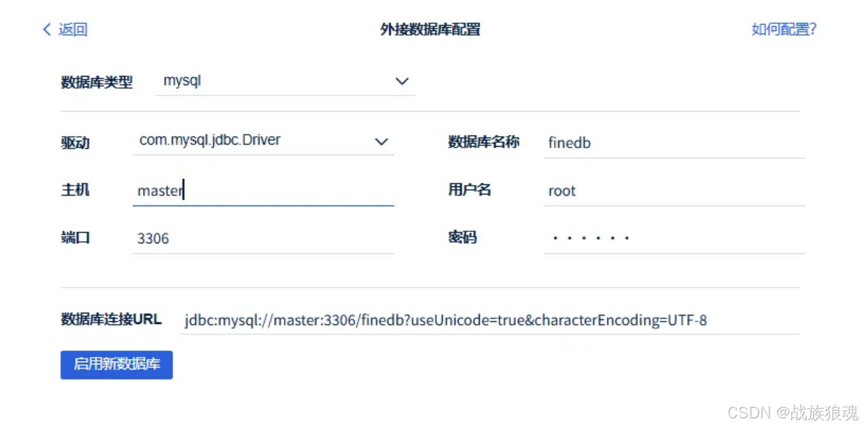Click the 数据库类型 label
Screen dimensions: 861x427
[97, 83]
